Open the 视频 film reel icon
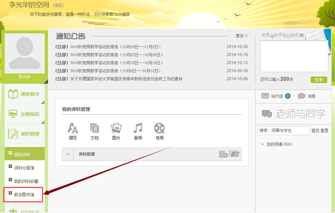Viewport: 335px width, 213px height. pos(159,128)
